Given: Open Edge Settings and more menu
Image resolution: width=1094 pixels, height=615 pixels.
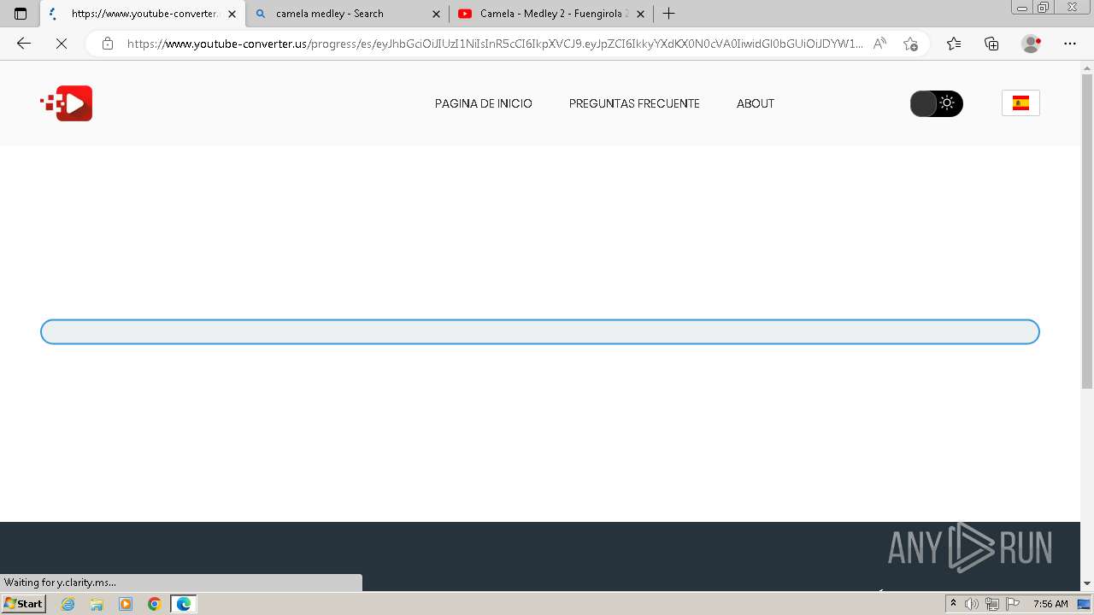Looking at the screenshot, I should click(1070, 44).
